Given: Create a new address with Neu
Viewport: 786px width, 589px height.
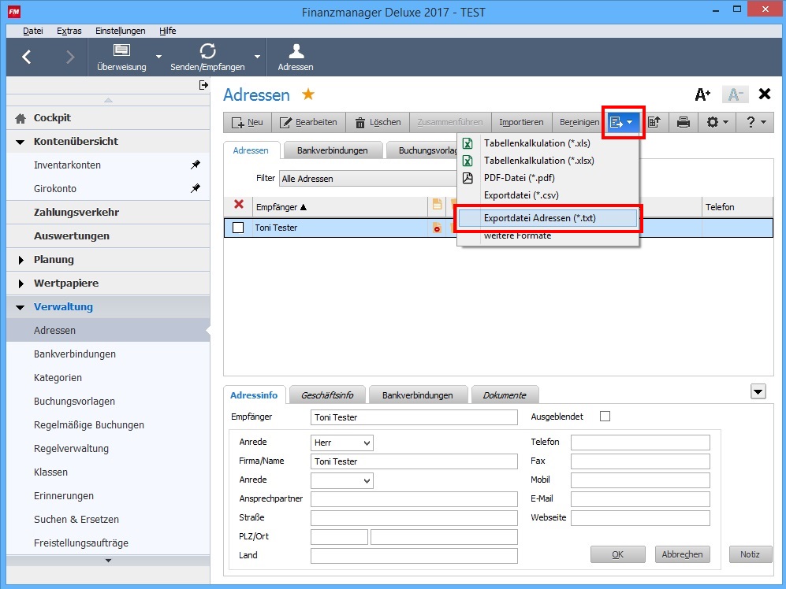Looking at the screenshot, I should 248,122.
